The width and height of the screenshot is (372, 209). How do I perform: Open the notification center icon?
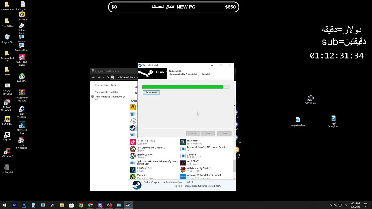click(x=366, y=205)
